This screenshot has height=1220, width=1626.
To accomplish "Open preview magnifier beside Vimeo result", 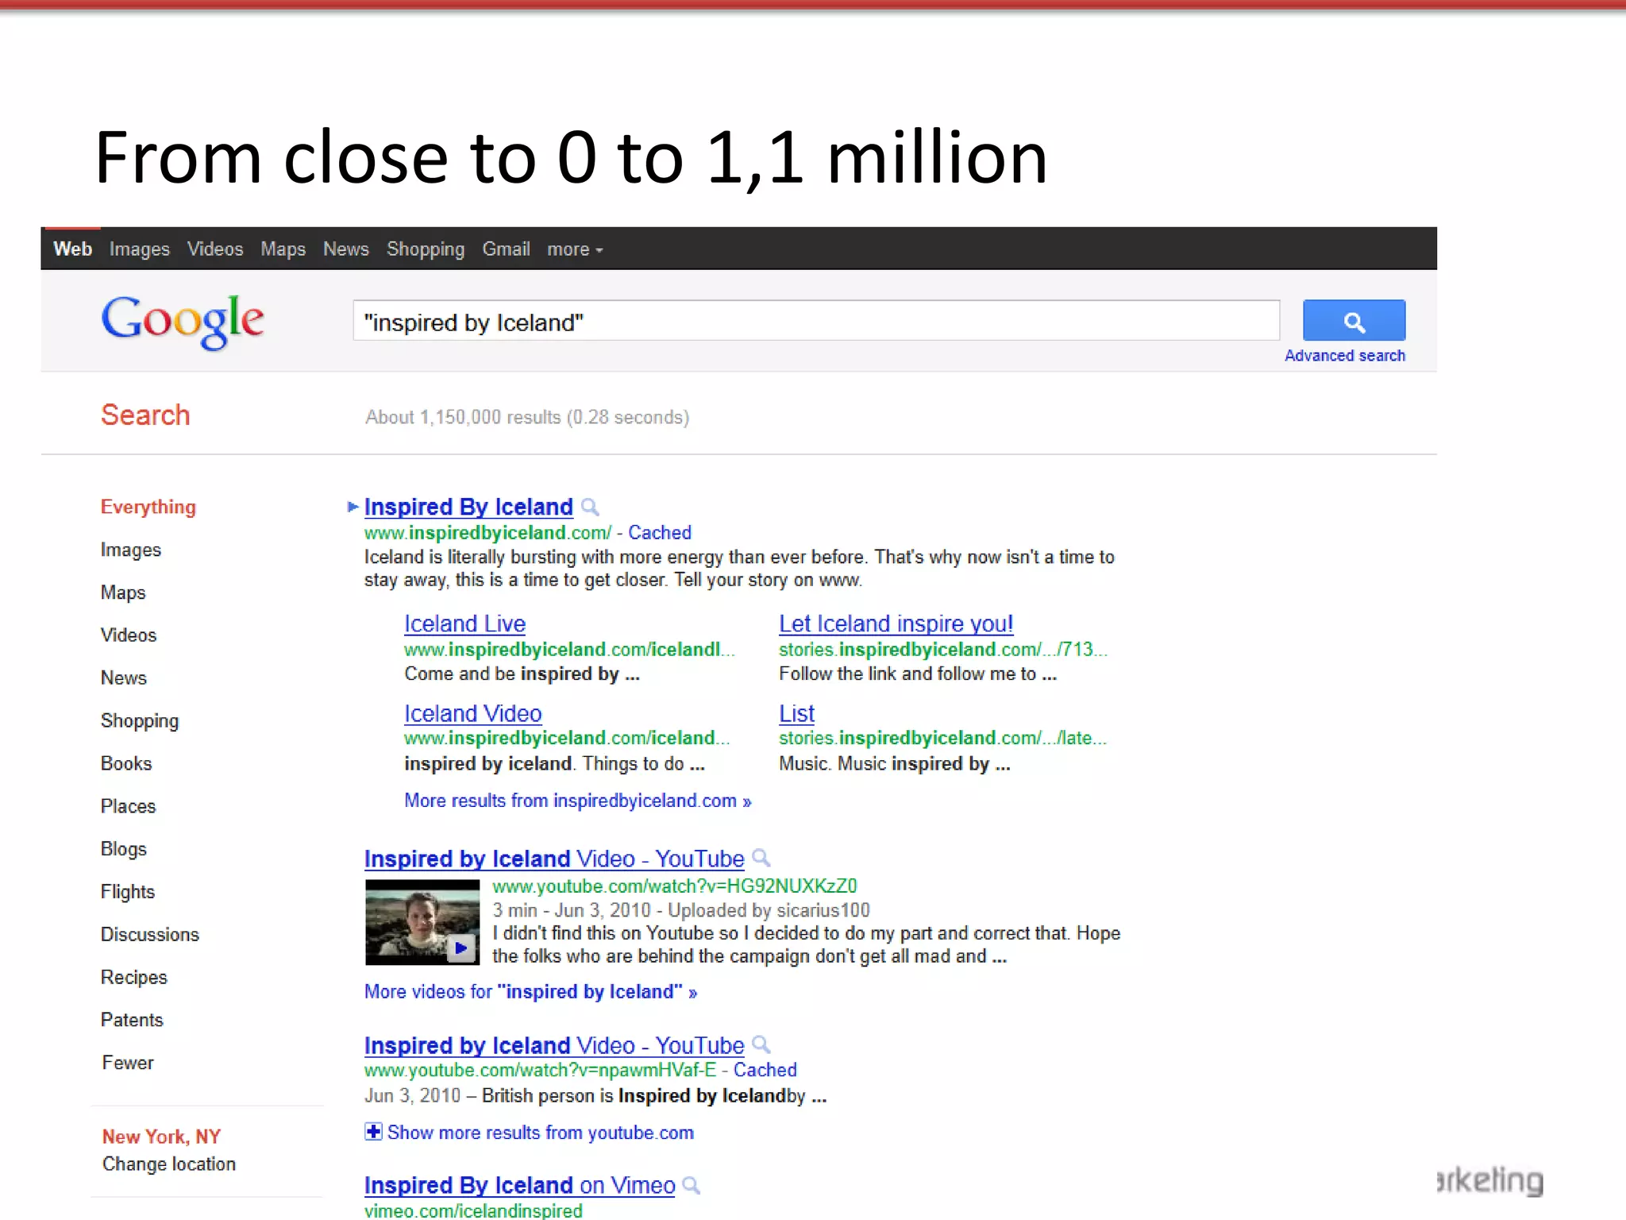I will (x=692, y=1186).
